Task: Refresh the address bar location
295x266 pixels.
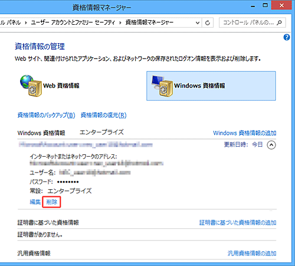Action: (x=208, y=23)
